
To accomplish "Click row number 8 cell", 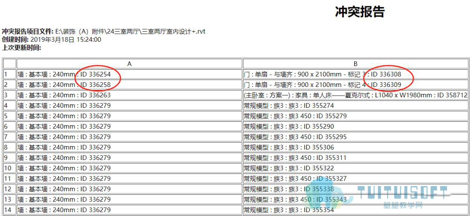I will click(9, 147).
